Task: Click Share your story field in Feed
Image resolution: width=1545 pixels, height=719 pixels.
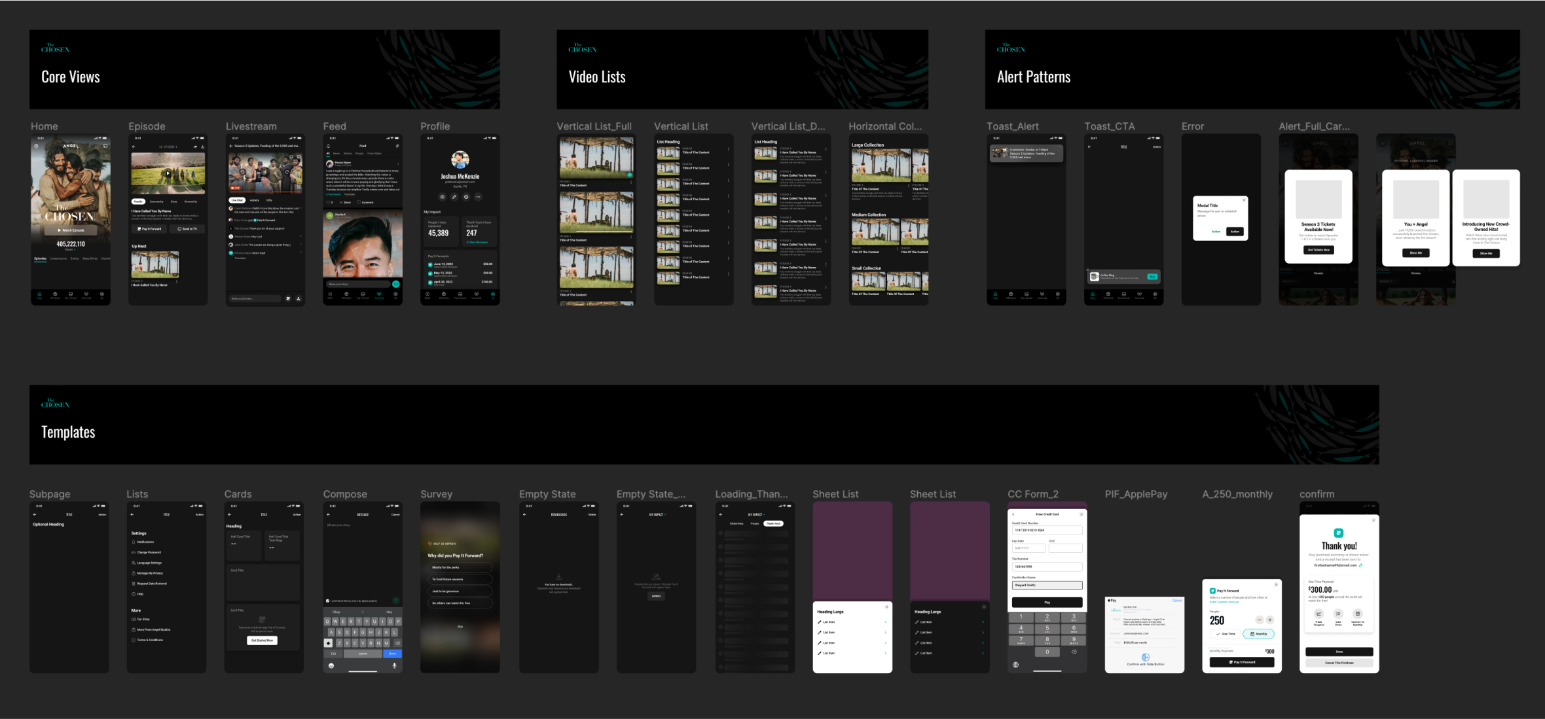Action: (358, 284)
